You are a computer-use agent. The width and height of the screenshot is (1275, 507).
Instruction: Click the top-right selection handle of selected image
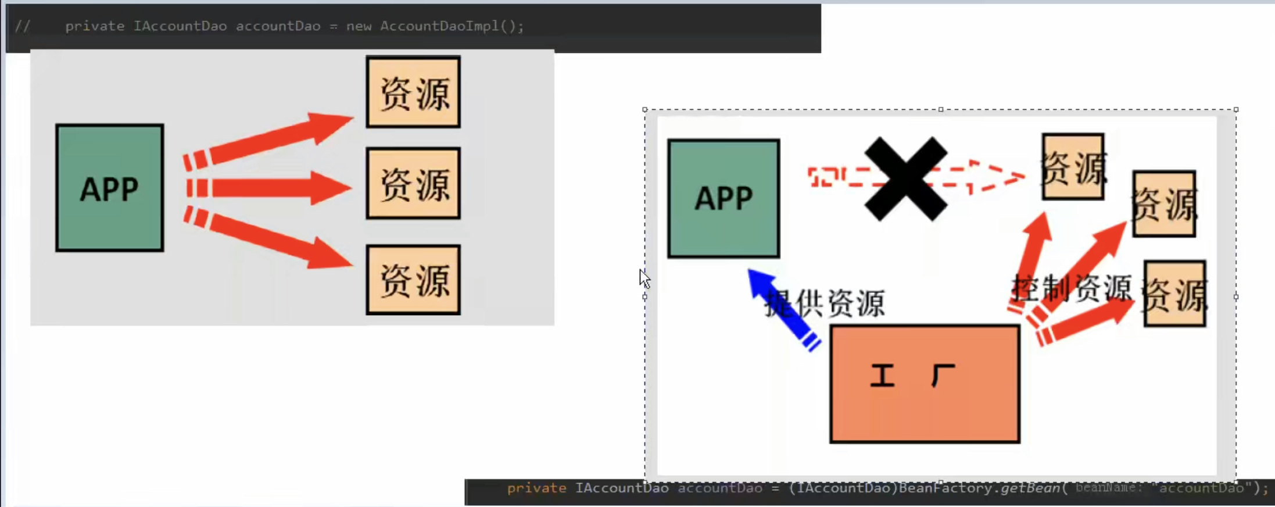point(1236,109)
